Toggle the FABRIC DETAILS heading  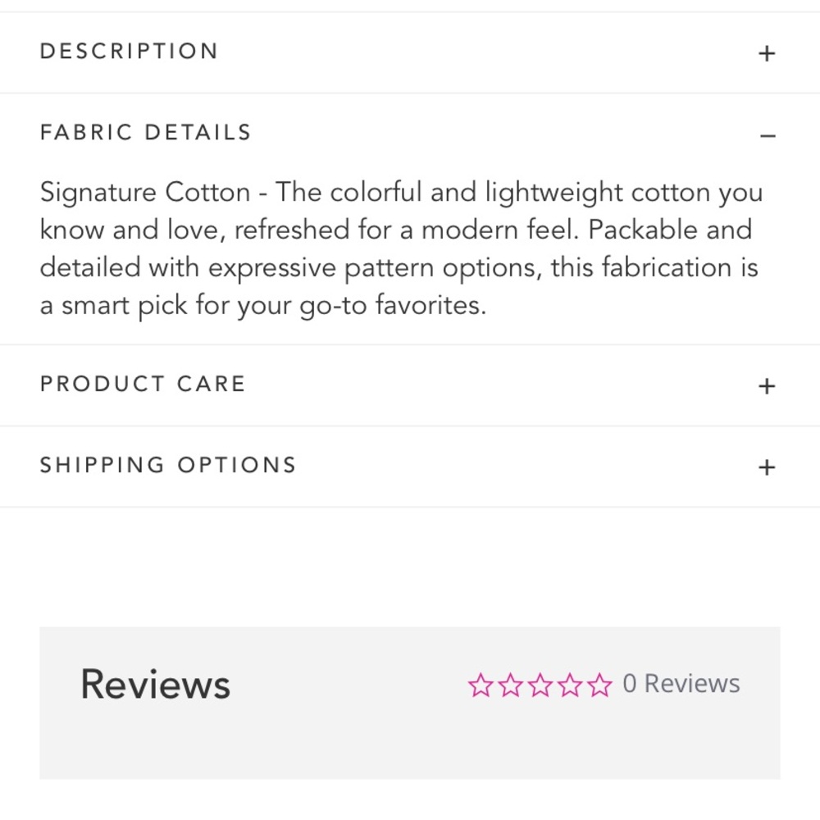tap(145, 133)
